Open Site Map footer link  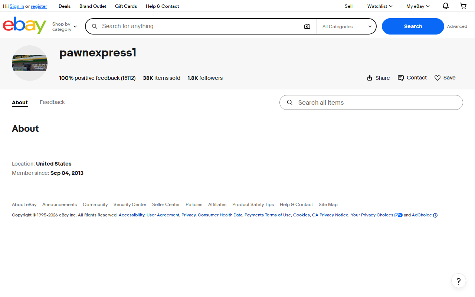(x=328, y=205)
